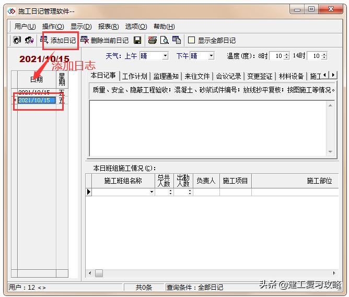Click the 施工班组名称 column header
The height and width of the screenshot is (297, 349).
(x=123, y=181)
